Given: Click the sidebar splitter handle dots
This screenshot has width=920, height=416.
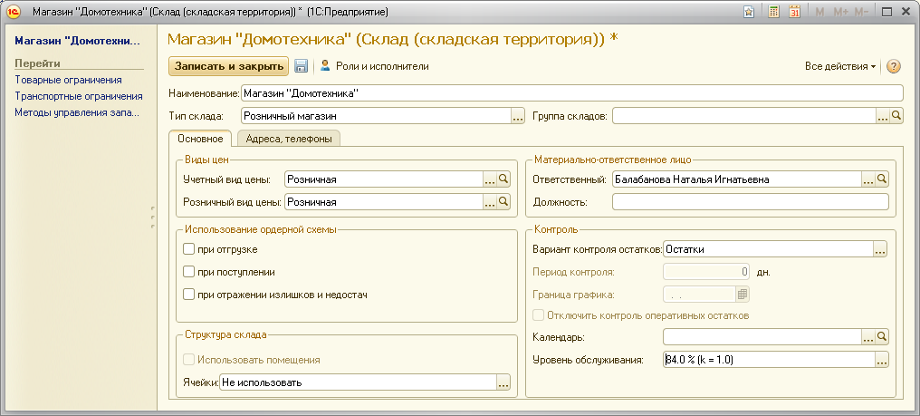Looking at the screenshot, I should point(152,217).
